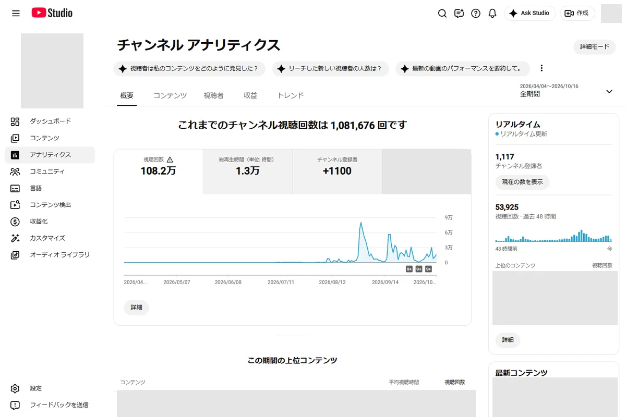This screenshot has width=626, height=417.
Task: Click the 詳細モード button
Action: click(595, 47)
